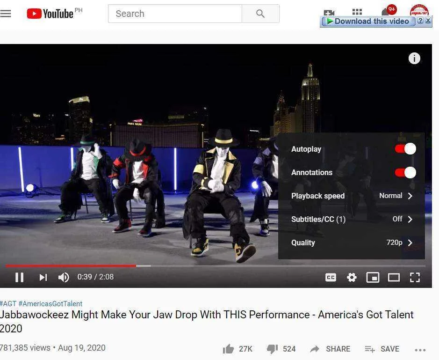This screenshot has height=360, width=439.
Task: Close the settings gear menu
Action: click(x=352, y=277)
